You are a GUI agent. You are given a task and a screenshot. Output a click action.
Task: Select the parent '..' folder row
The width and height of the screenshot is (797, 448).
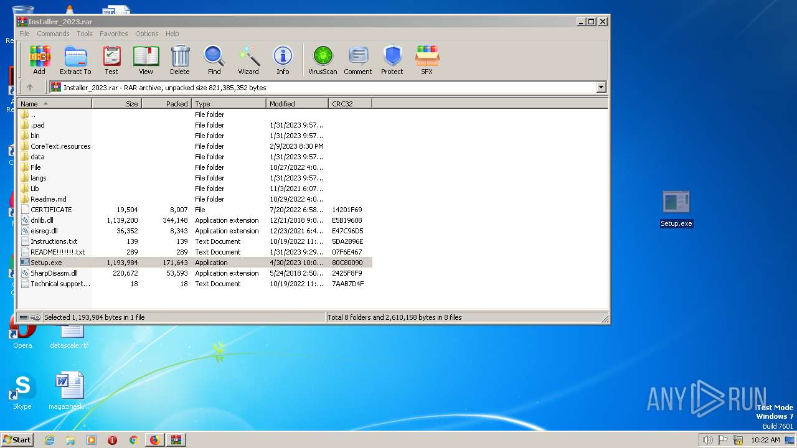(x=195, y=114)
